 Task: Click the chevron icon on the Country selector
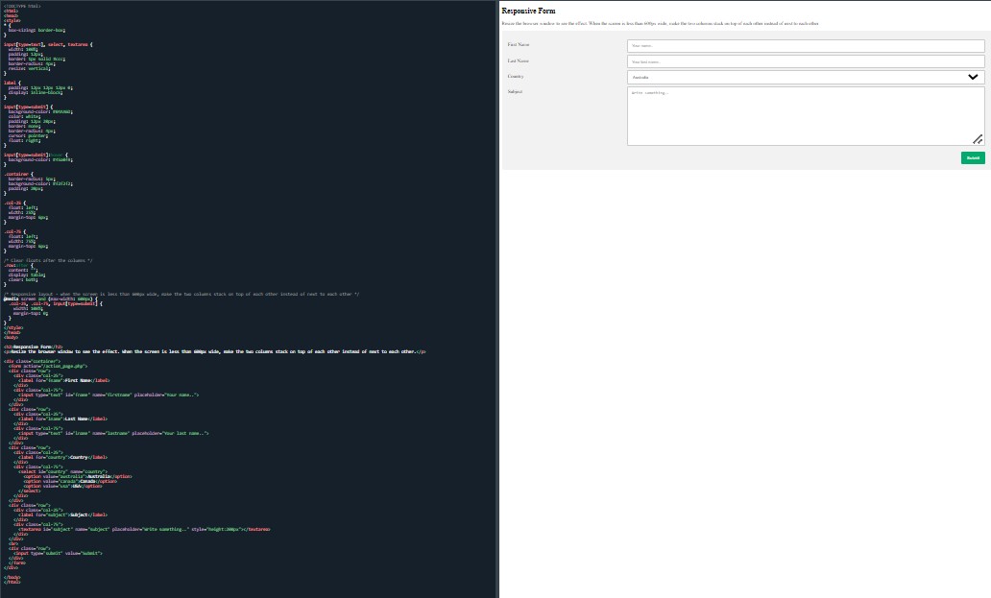(x=973, y=77)
